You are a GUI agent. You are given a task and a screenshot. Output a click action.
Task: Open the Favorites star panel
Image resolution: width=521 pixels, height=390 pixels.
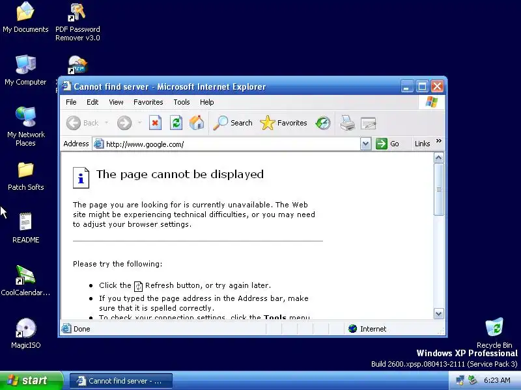(x=283, y=123)
